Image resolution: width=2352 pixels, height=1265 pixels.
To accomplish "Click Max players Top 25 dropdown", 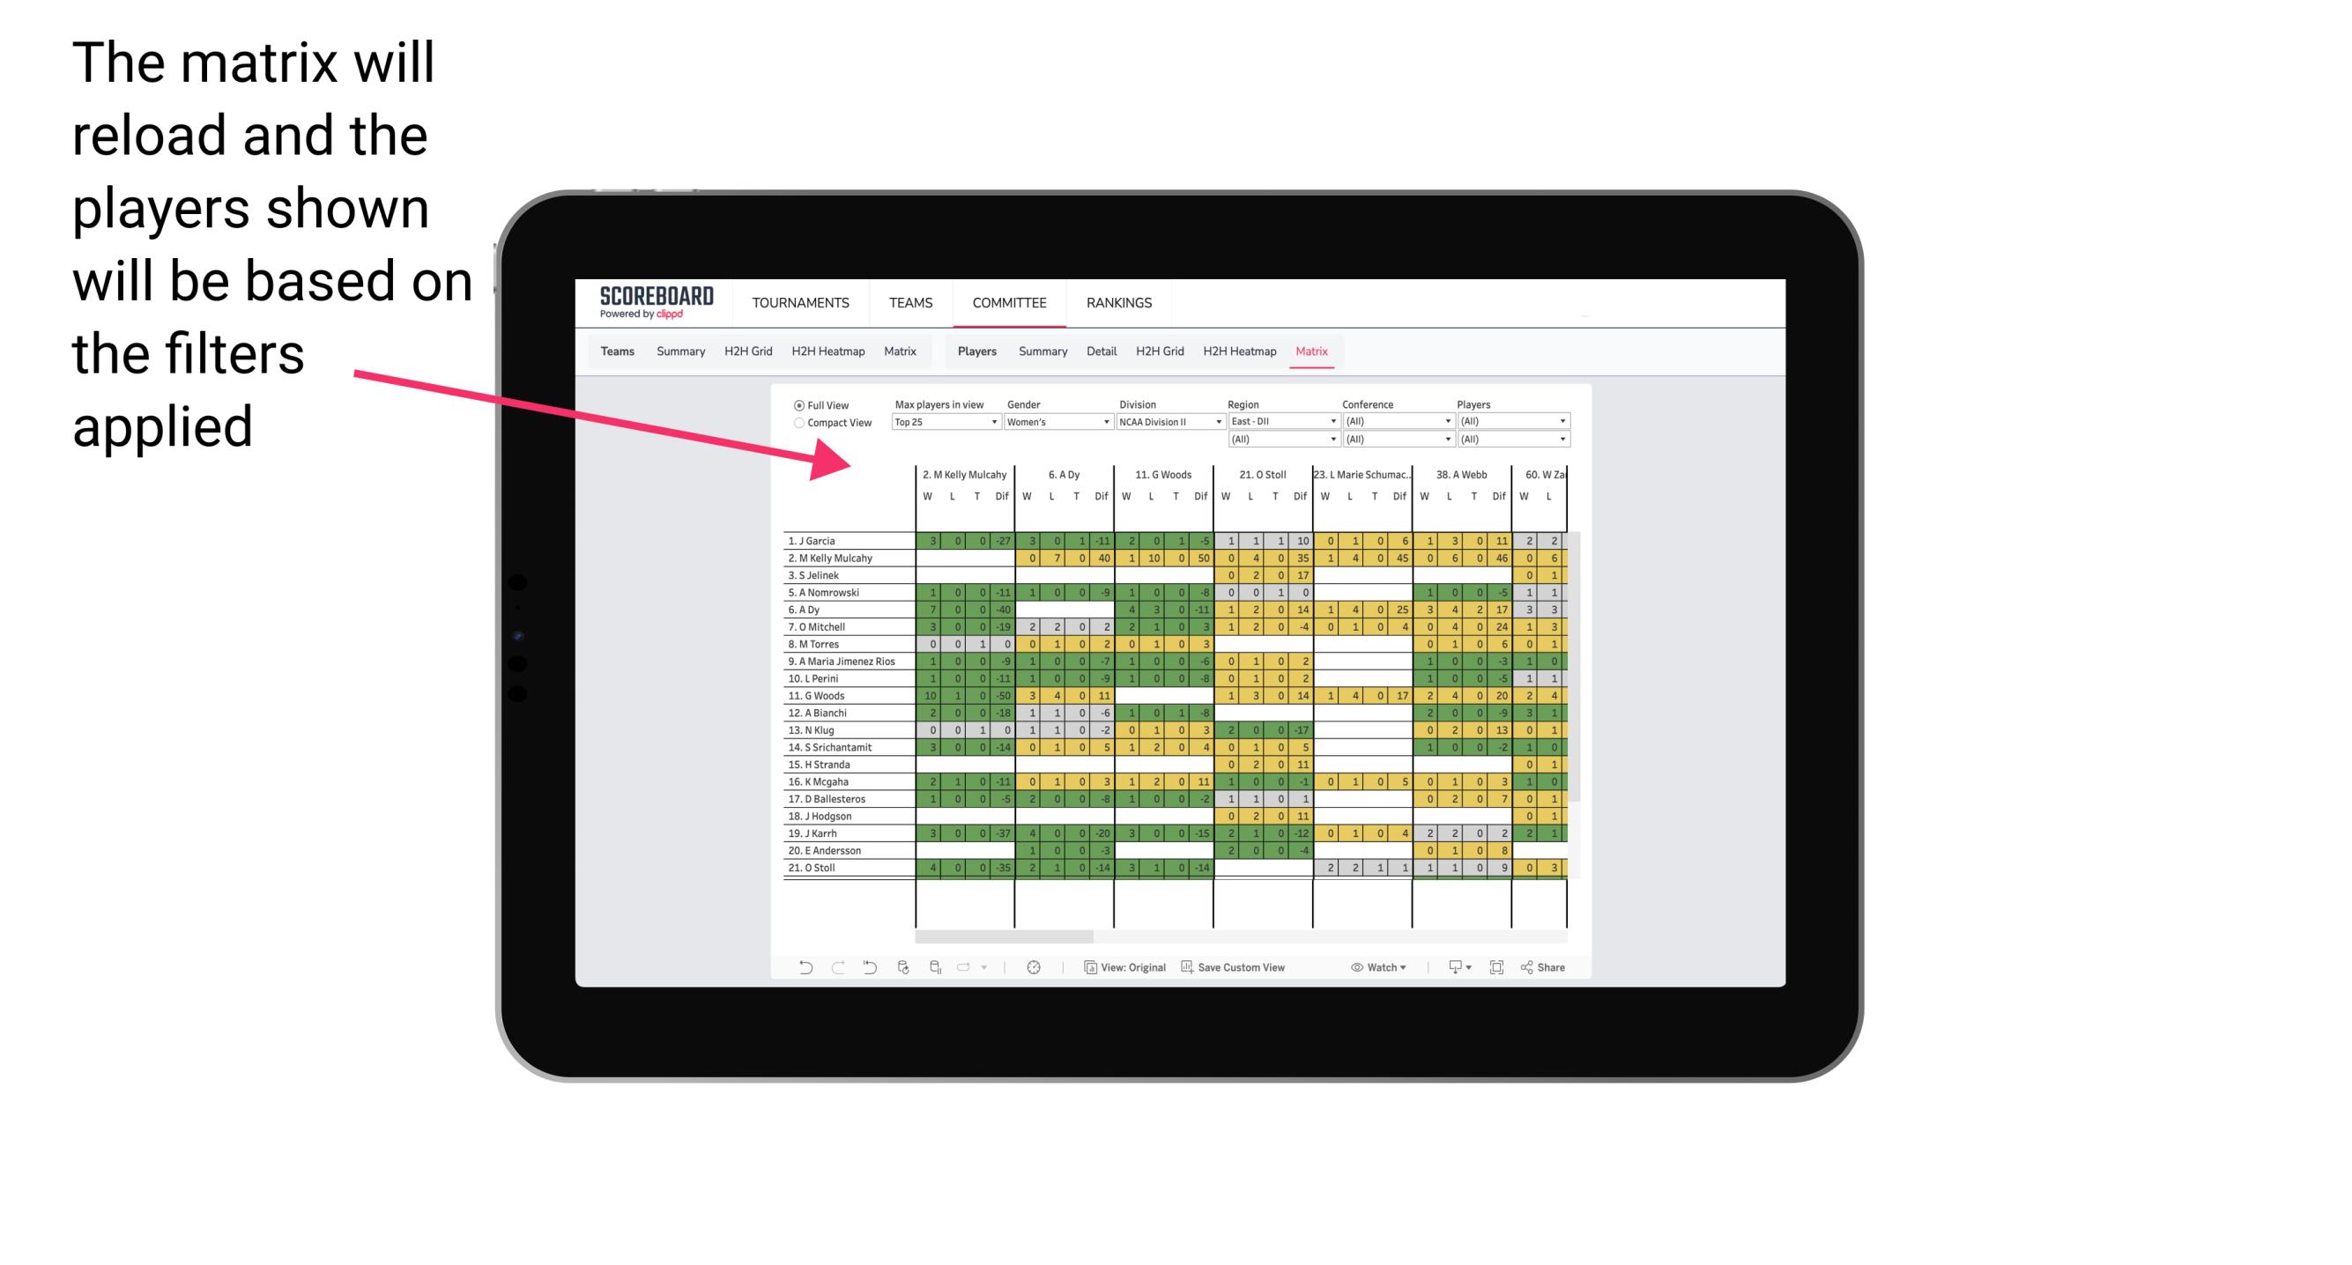I will click(938, 420).
